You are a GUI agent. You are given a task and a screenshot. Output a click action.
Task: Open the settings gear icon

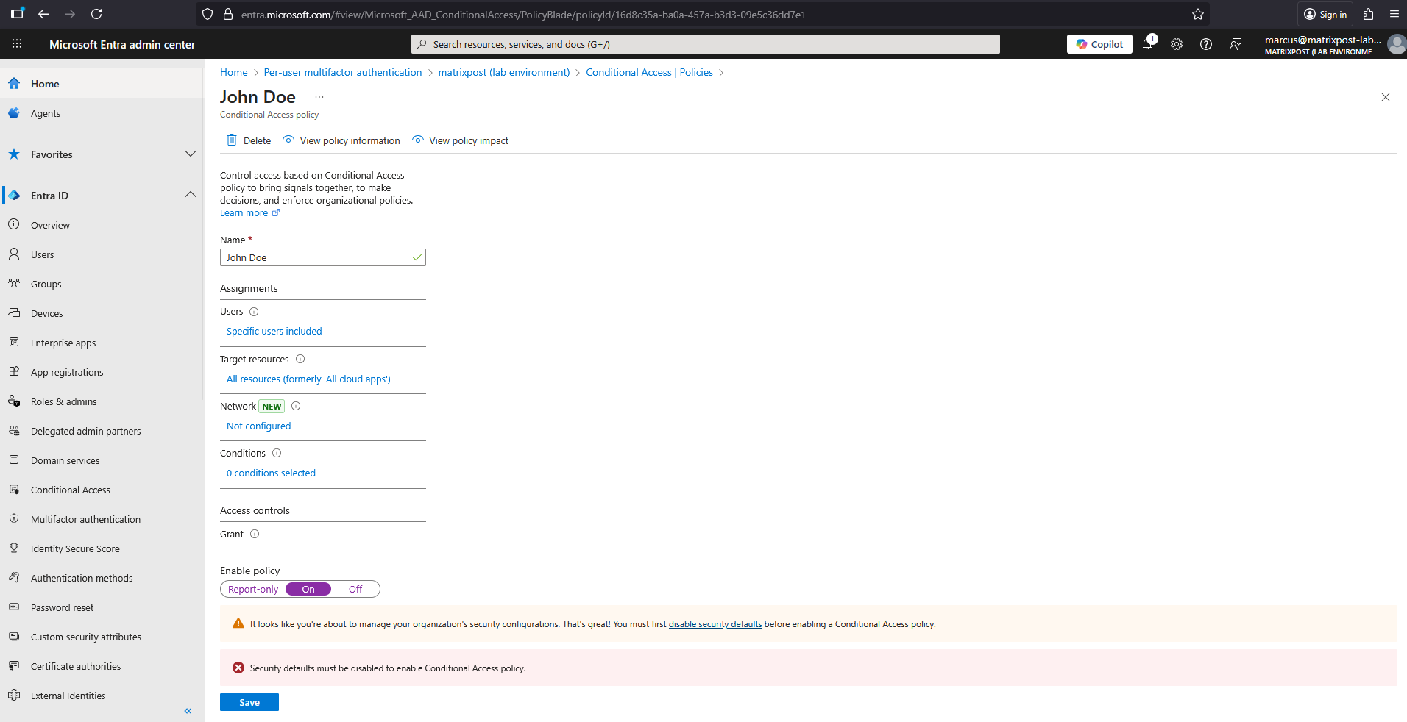point(1177,44)
